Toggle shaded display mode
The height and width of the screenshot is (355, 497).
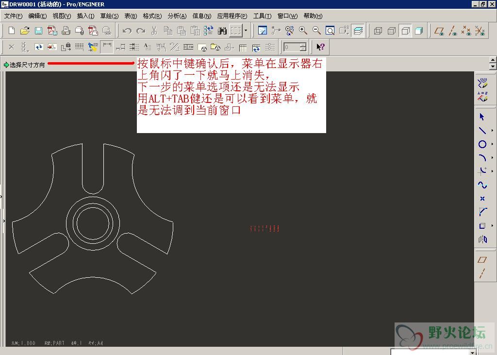coord(419,31)
